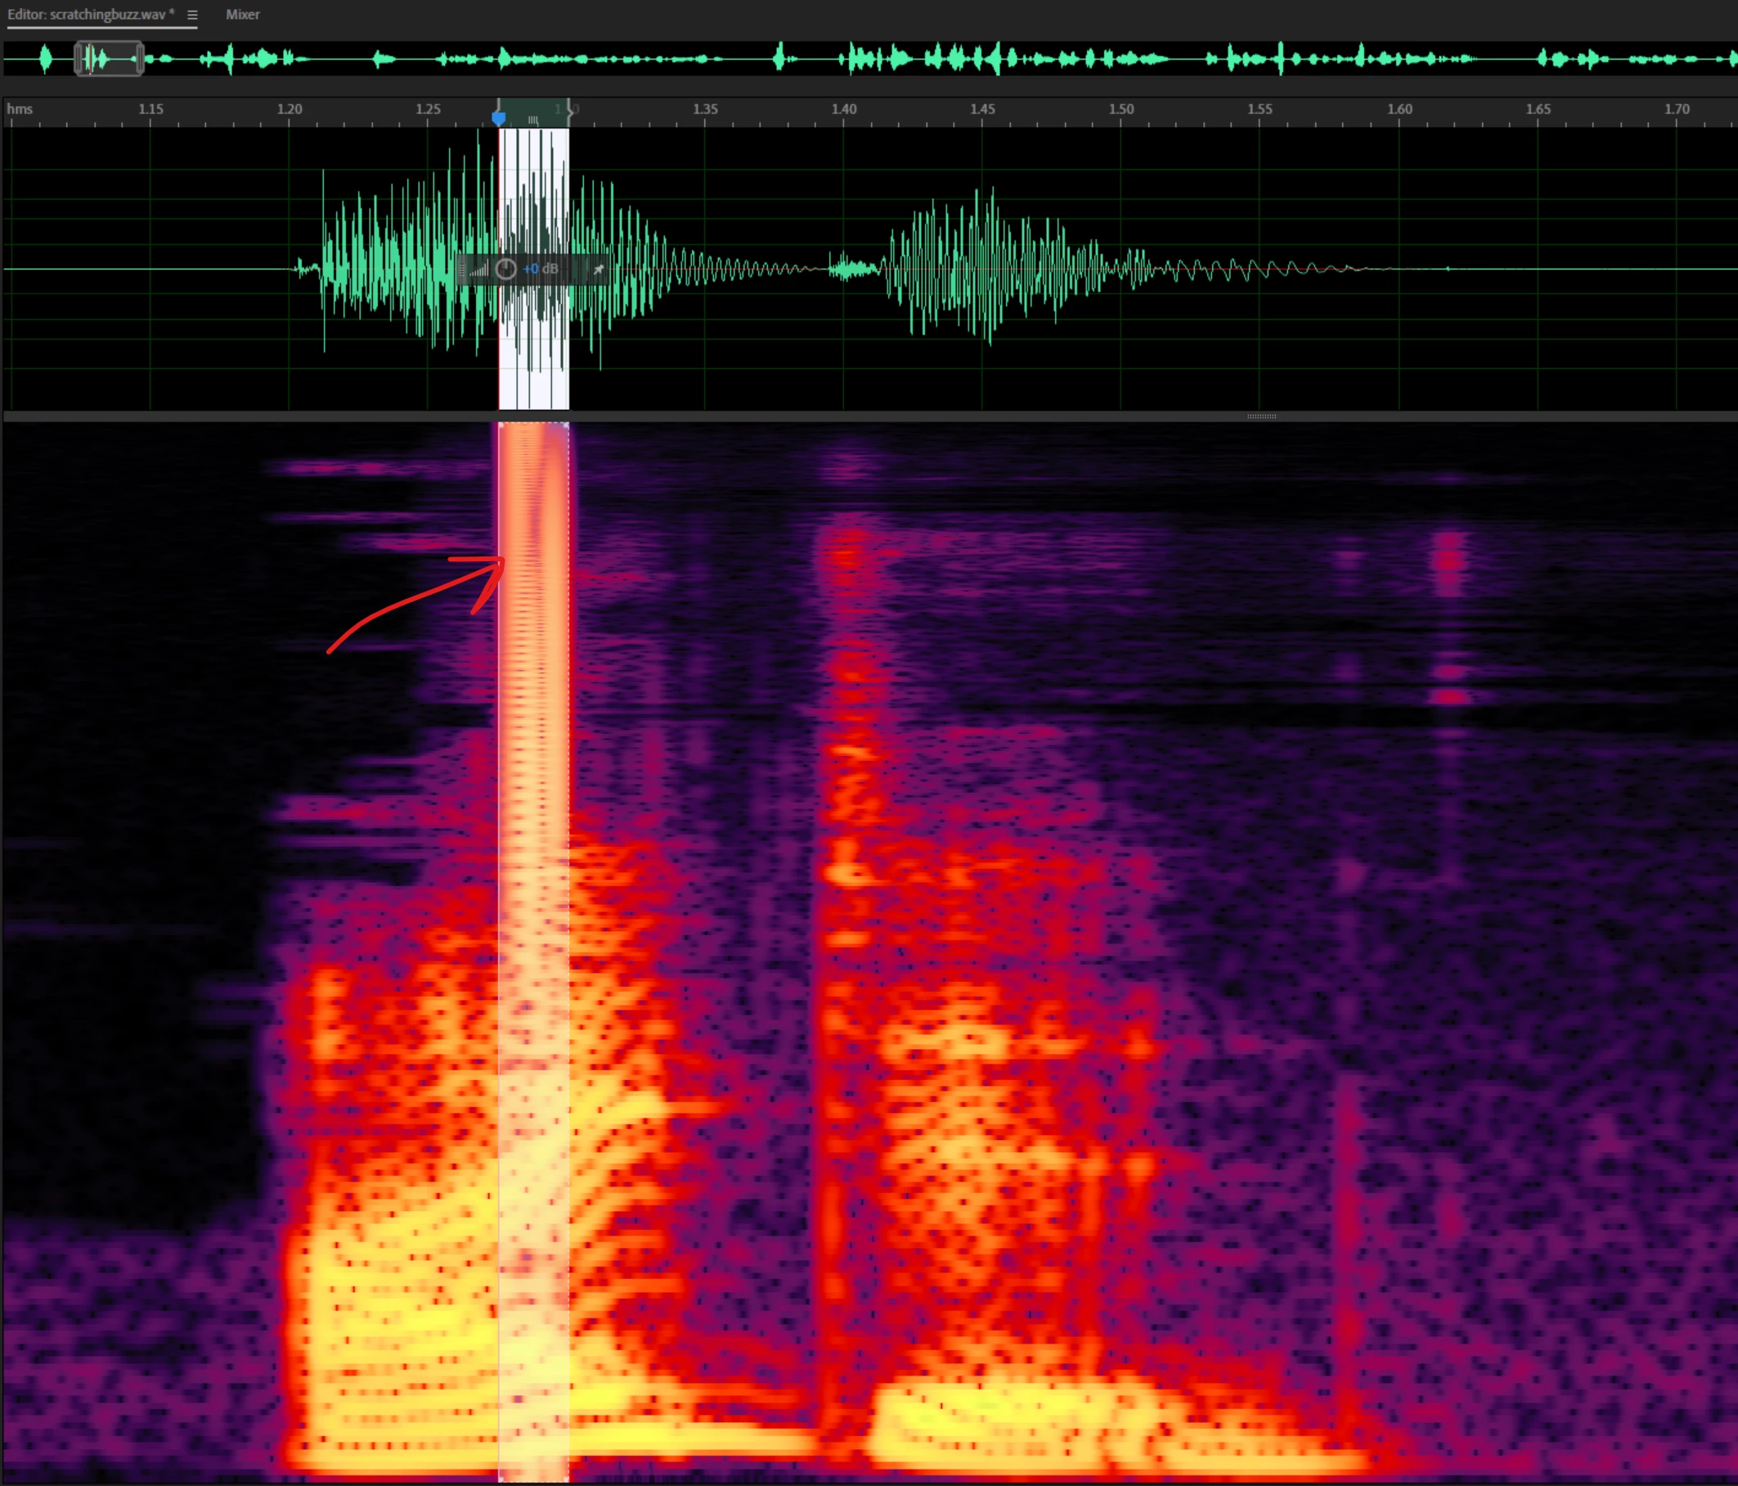
Task: Click the blue playhead marker on ruler
Action: coord(499,119)
